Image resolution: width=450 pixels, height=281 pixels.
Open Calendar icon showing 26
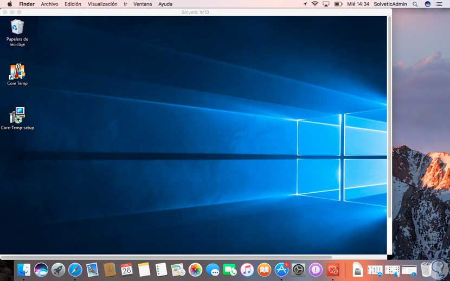click(126, 270)
